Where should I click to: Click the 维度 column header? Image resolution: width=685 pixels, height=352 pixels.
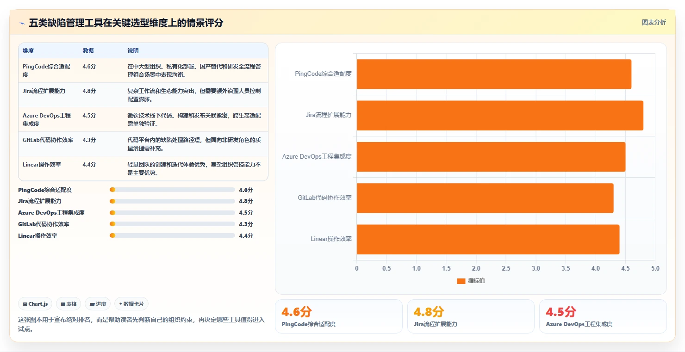28,51
